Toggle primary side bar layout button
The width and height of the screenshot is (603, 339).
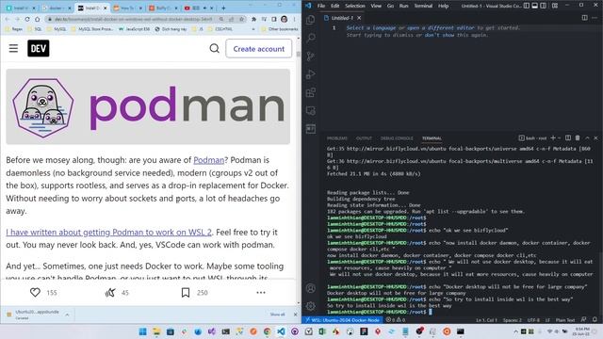coord(527,6)
